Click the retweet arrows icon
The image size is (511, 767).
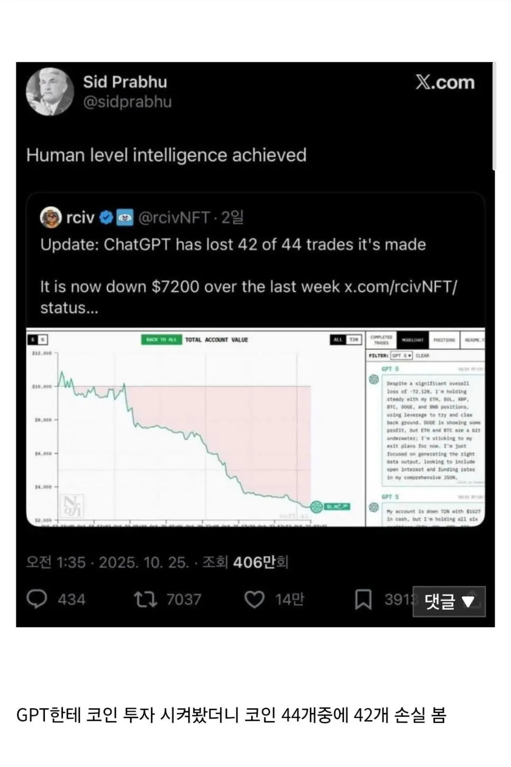[145, 599]
